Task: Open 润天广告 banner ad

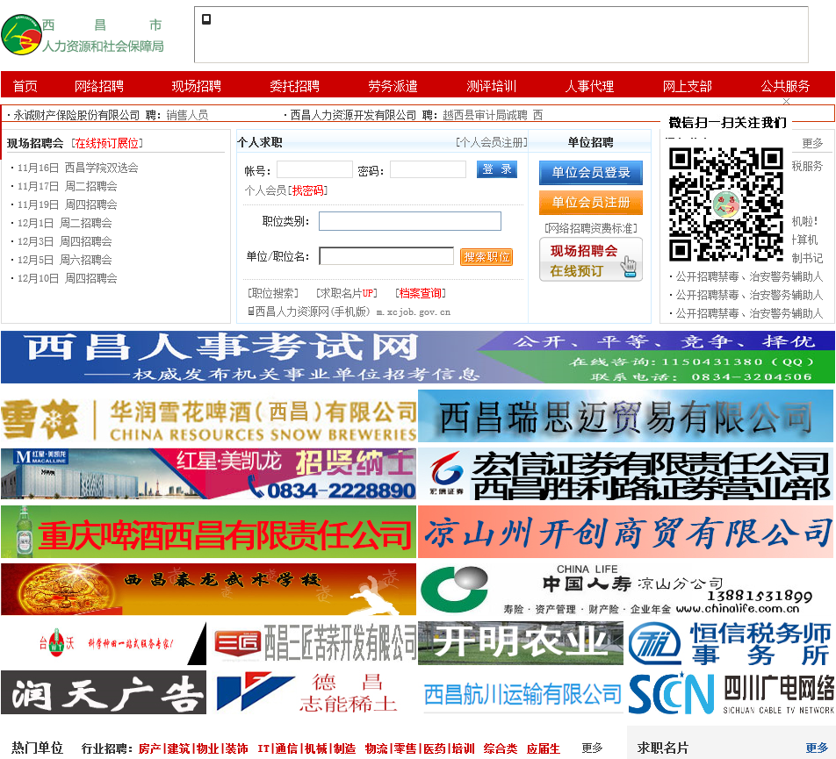Action: 104,692
